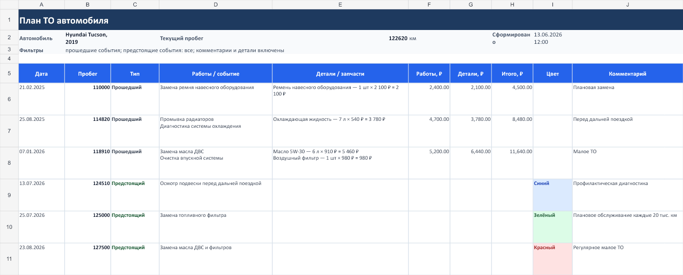Viewport: 683px width, 275px height.
Task: Click the 'Замена масла ДВС' work cell in row 8
Action: [216, 163]
